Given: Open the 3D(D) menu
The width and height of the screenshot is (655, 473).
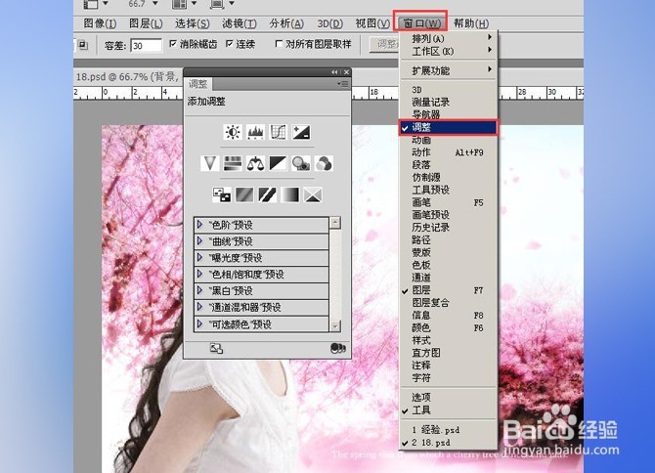Looking at the screenshot, I should coord(329,23).
